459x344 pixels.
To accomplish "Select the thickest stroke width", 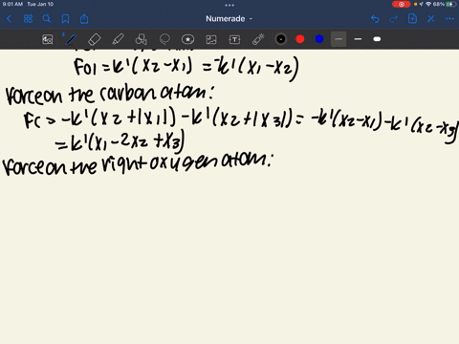I will [x=377, y=39].
